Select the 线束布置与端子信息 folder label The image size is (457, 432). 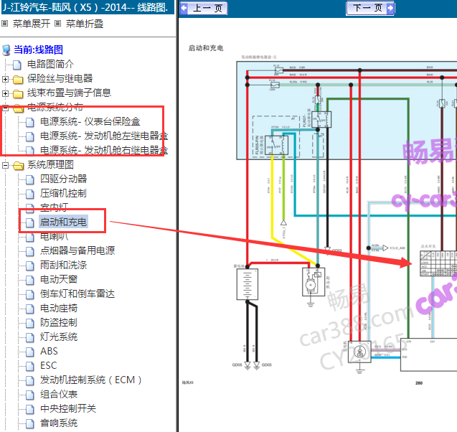pyautogui.click(x=69, y=93)
